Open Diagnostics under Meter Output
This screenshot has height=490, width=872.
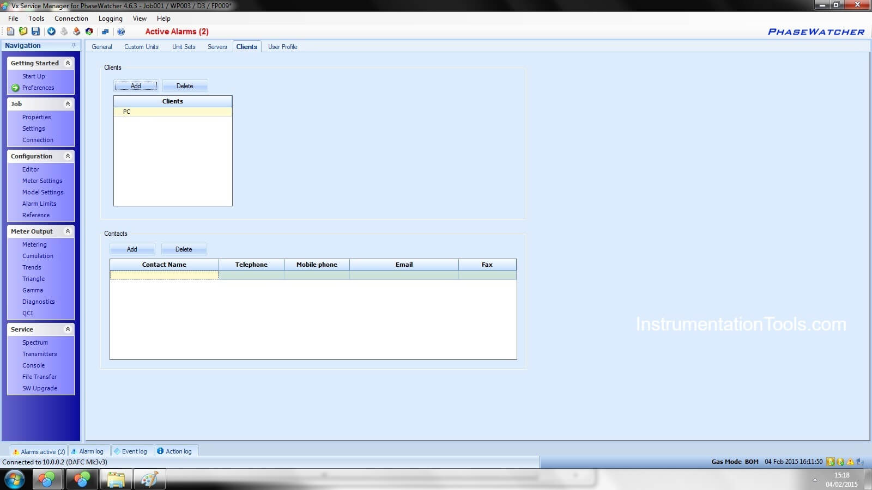tap(38, 302)
